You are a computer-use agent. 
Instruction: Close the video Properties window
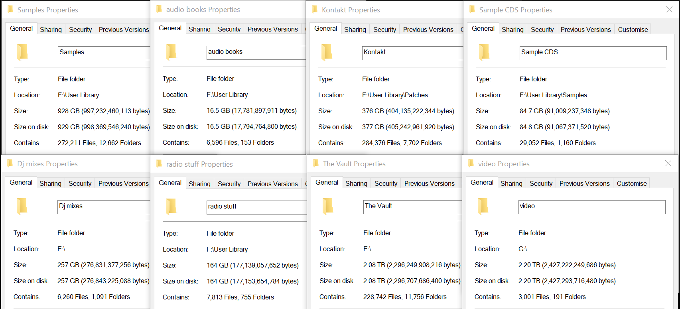668,163
